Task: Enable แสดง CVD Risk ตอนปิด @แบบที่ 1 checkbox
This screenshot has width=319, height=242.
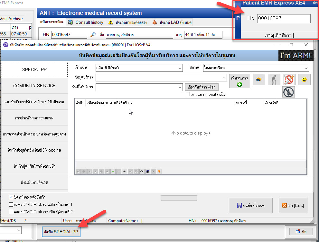Action: 11,204
